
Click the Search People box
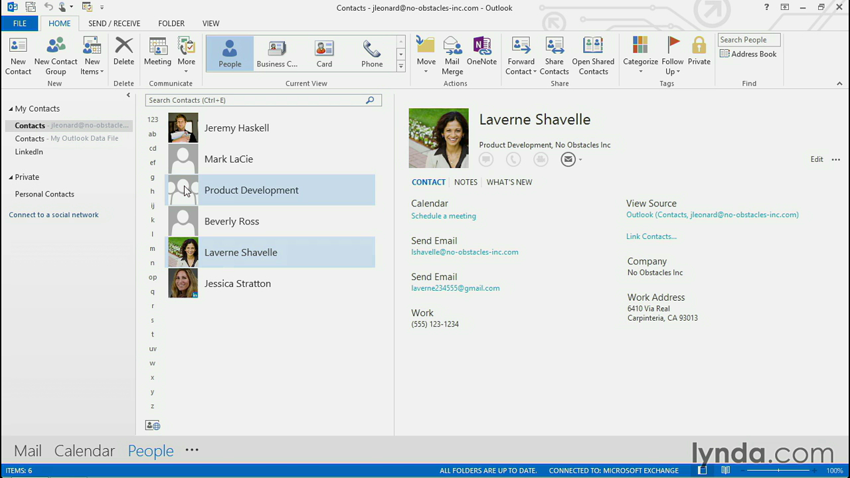(749, 40)
